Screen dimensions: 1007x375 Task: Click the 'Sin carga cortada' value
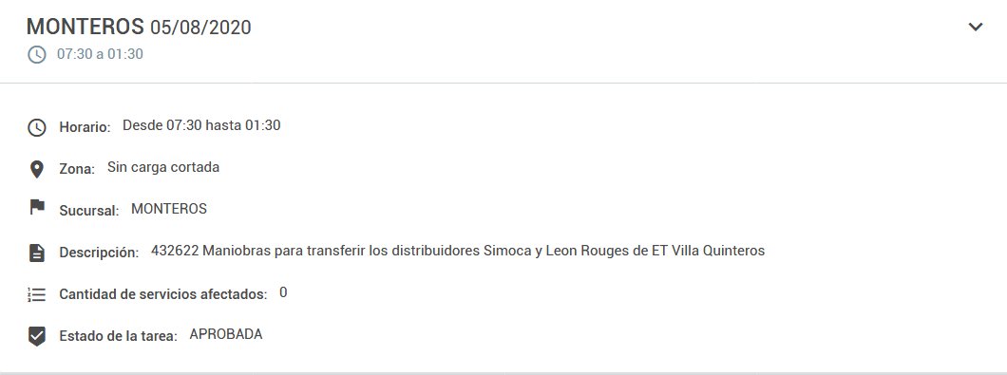click(x=163, y=168)
